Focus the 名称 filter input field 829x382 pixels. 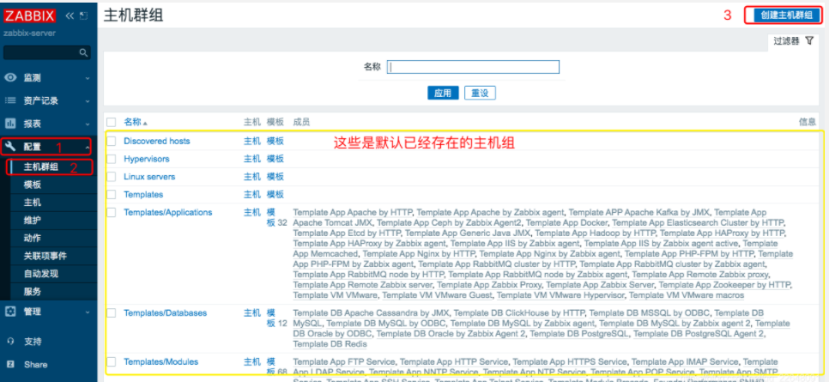pyautogui.click(x=473, y=67)
